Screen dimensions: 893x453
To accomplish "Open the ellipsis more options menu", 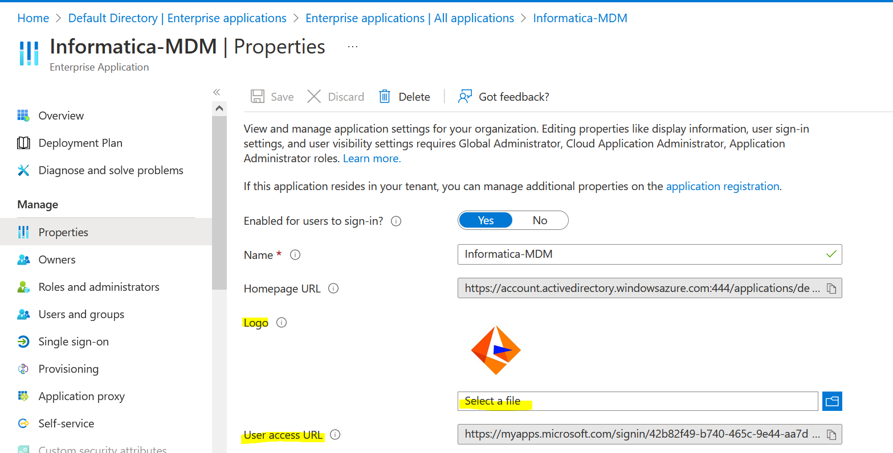I will point(353,47).
